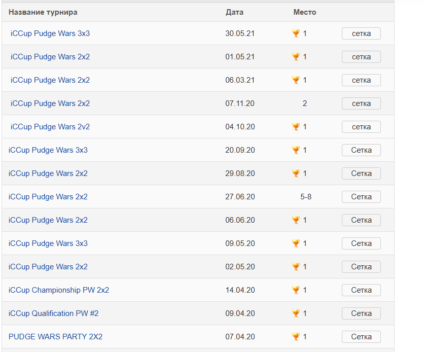Image resolution: width=424 pixels, height=352 pixels.
Task: Click сетка button for 04.10.20 tournament
Action: point(361,127)
